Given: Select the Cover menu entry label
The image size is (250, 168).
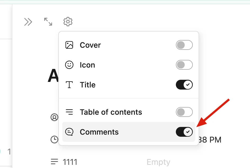Looking at the screenshot, I should point(90,45).
